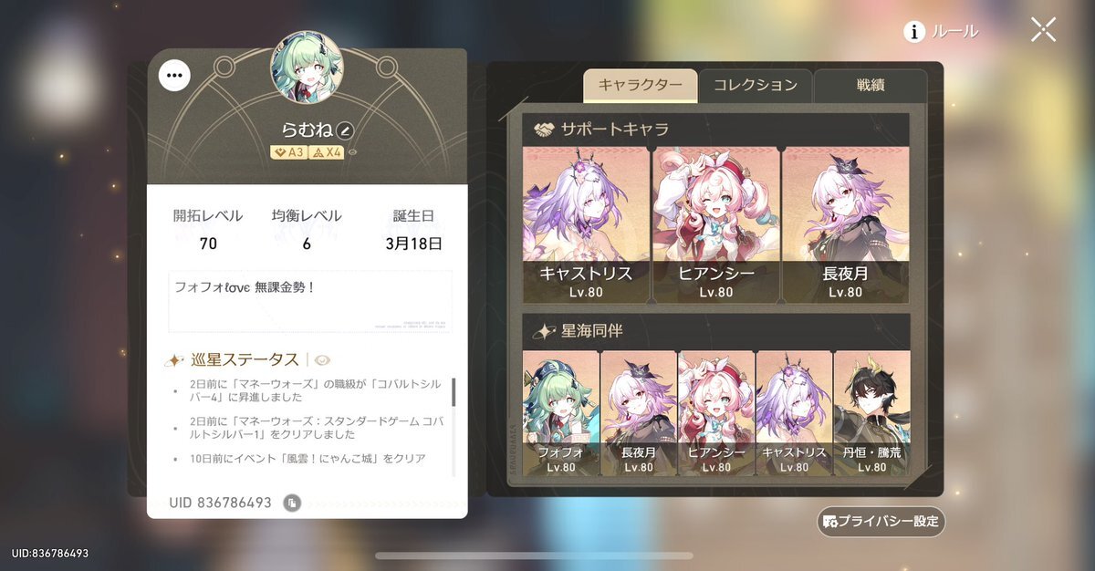This screenshot has height=571, width=1095.
Task: Select フォフォ in 星海同伴 row
Action: coord(561,413)
